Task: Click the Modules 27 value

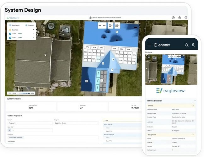Action: click(82, 108)
